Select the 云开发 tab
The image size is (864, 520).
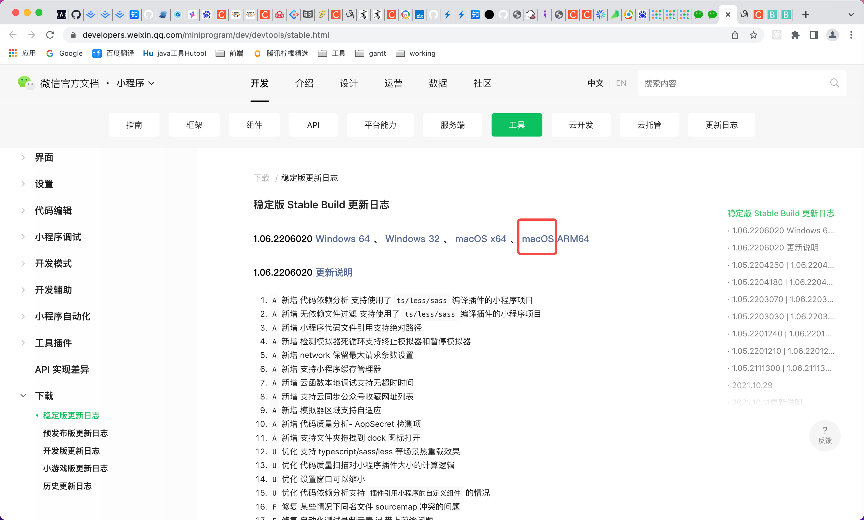click(x=580, y=125)
